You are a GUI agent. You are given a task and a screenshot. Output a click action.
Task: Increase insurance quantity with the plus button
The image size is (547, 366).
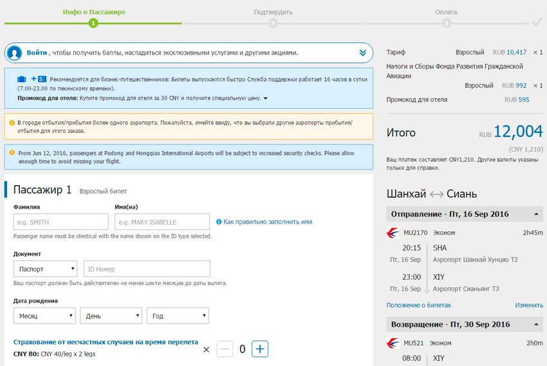click(x=260, y=349)
